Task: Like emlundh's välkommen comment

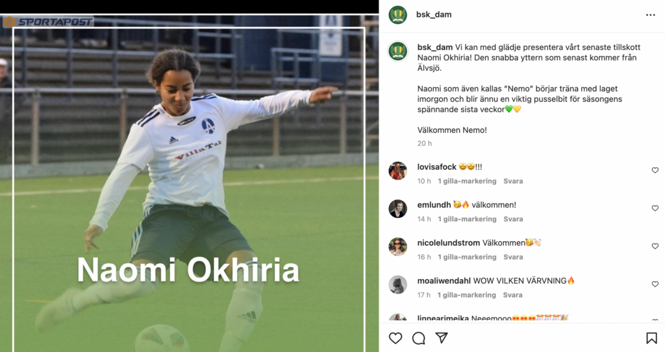Action: tap(655, 208)
